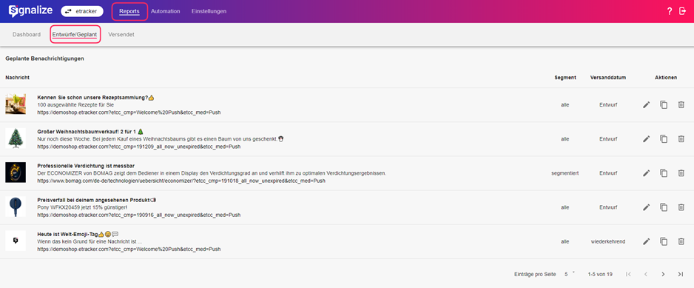Switch to the Versendet tab

tap(121, 35)
